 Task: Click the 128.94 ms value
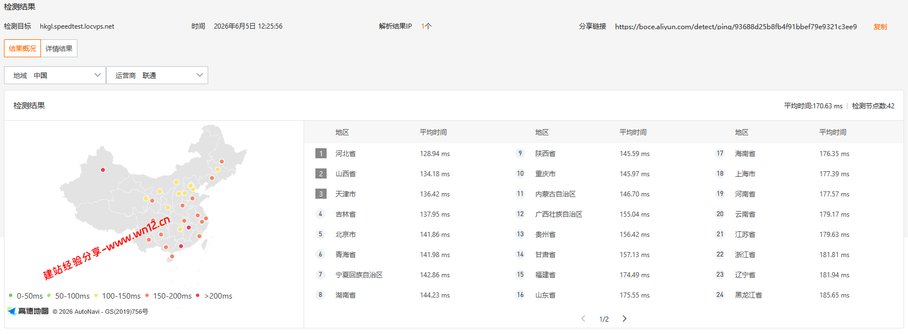[x=435, y=154]
